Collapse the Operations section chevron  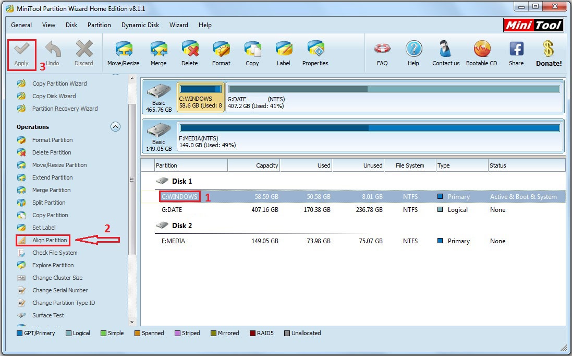115,127
